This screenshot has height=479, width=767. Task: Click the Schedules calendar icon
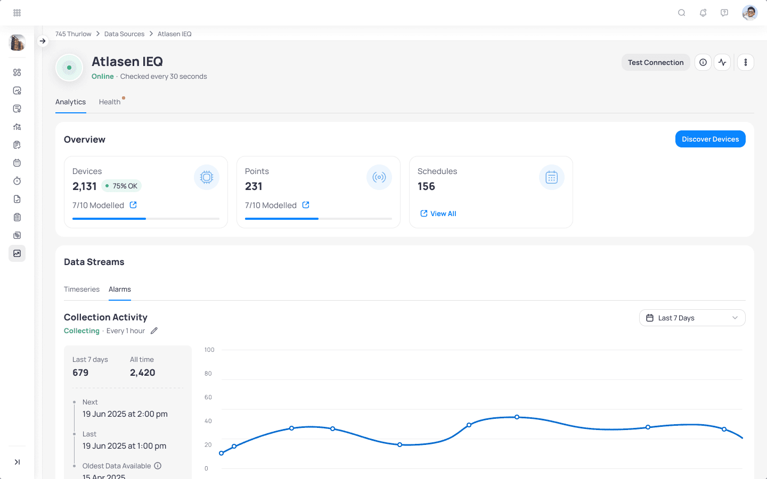(x=552, y=177)
